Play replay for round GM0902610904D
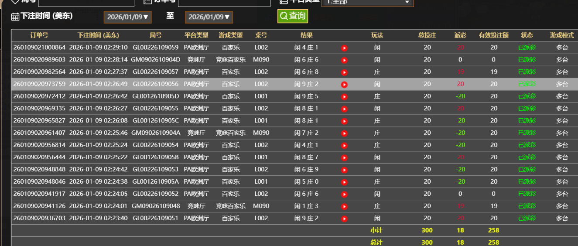The height and width of the screenshot is (246, 578). [x=344, y=60]
